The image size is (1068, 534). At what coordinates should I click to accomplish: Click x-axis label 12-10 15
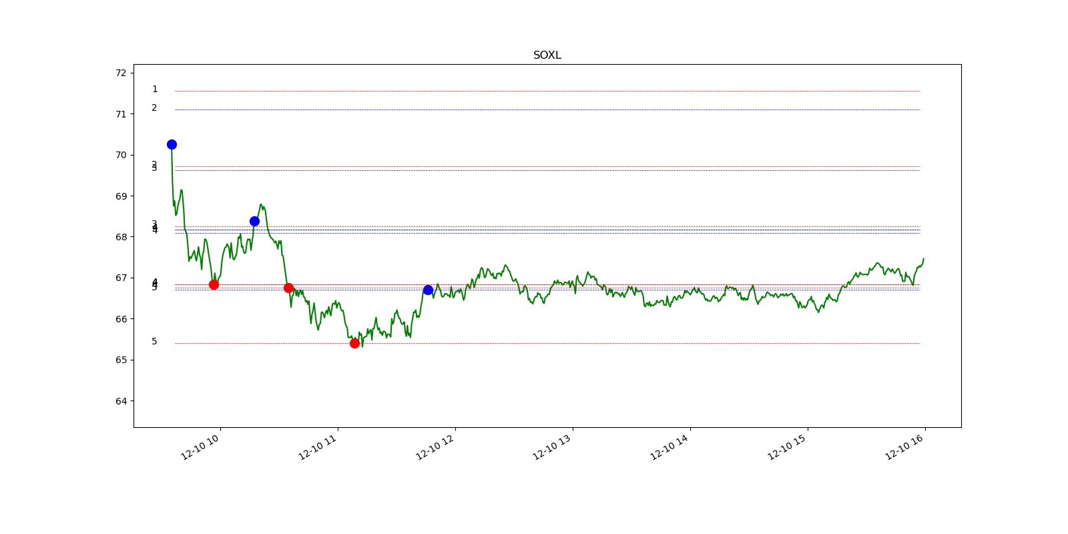coord(787,447)
